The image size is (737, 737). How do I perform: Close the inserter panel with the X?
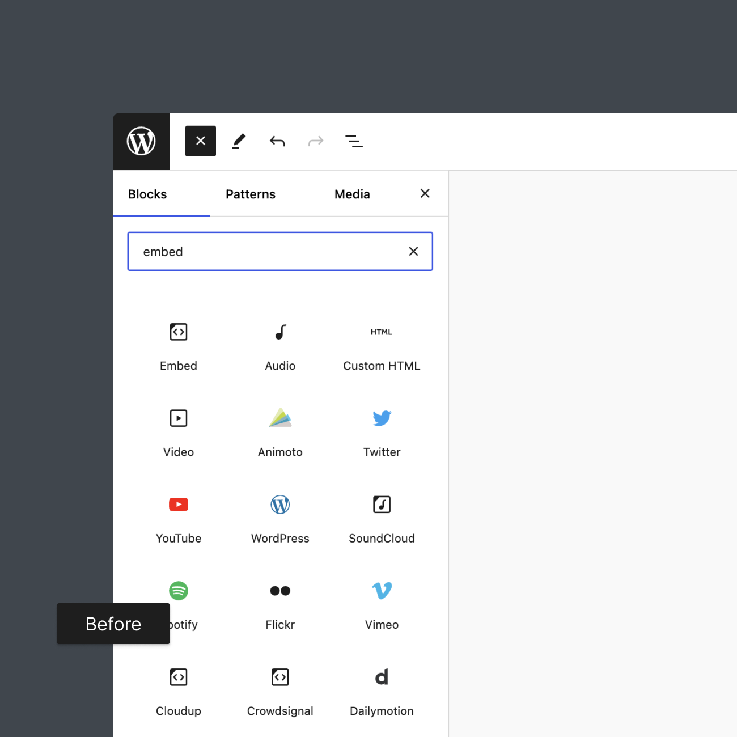pos(425,194)
